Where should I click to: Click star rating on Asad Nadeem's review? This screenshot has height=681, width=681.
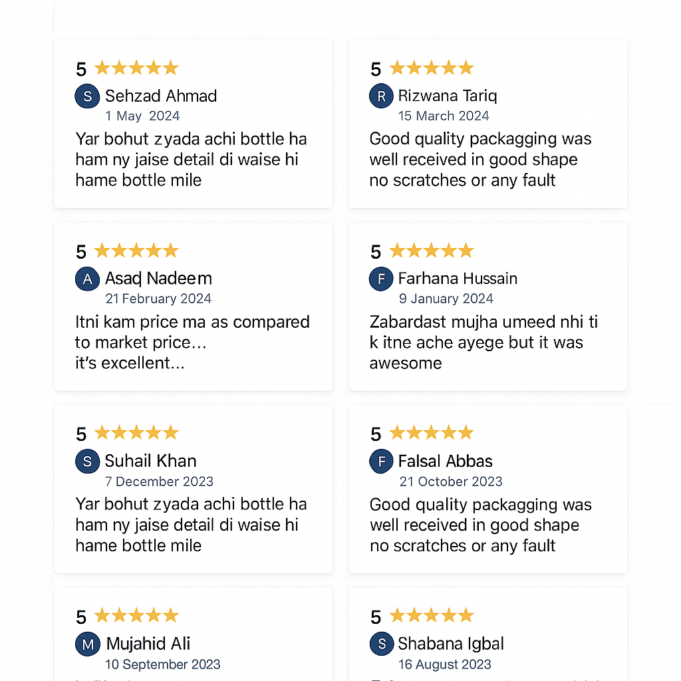[136, 251]
